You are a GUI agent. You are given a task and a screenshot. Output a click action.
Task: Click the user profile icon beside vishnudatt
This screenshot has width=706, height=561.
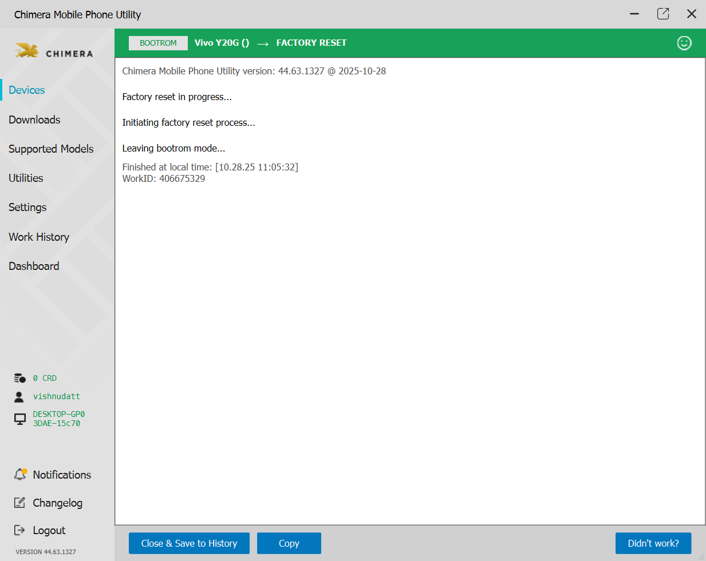pos(19,396)
